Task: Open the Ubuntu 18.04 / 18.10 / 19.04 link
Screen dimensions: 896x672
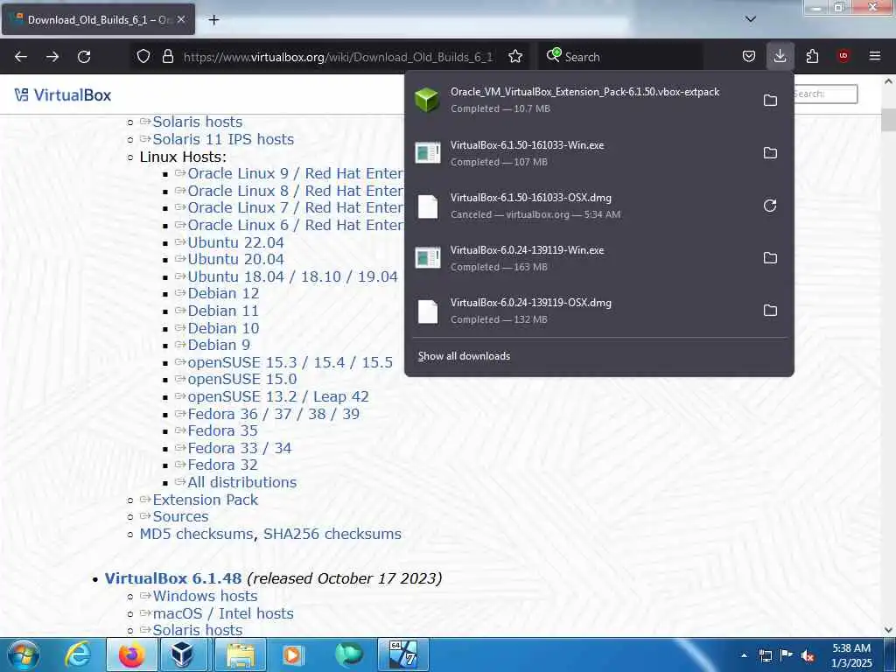Action: point(292,276)
